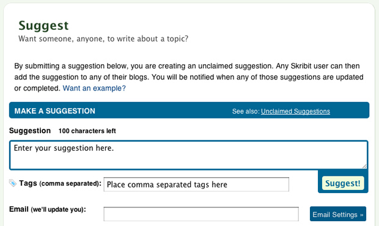379x226 pixels.
Task: Click the green Suggest page heading
Action: coord(43,26)
